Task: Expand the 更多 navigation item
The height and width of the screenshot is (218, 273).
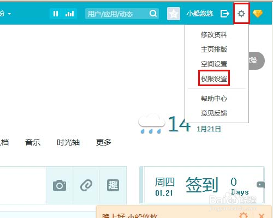Action: pyautogui.click(x=104, y=142)
